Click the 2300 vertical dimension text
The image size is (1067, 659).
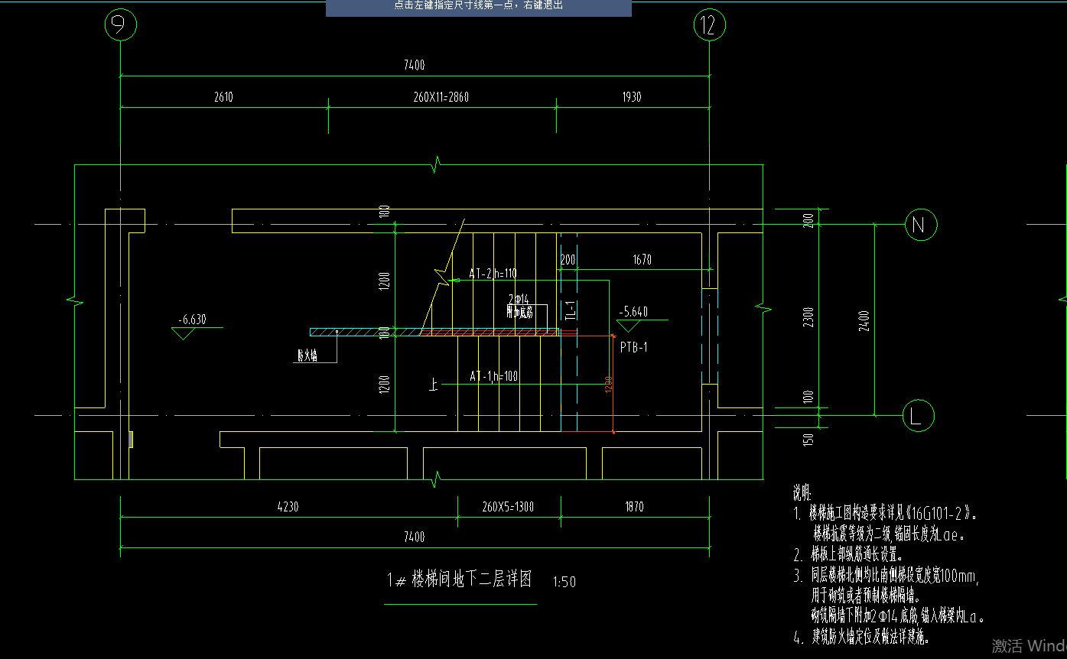click(808, 318)
